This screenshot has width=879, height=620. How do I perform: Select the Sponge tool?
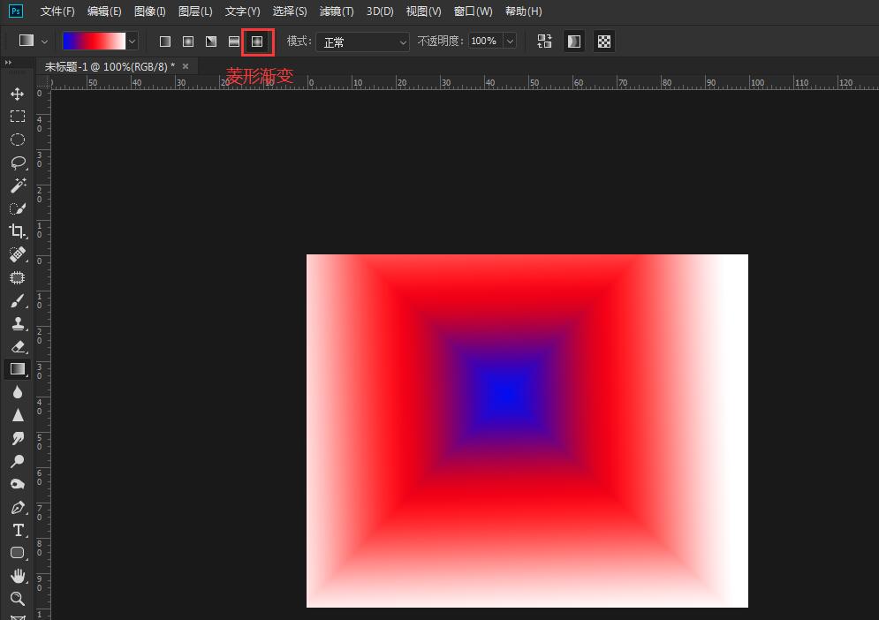click(18, 484)
